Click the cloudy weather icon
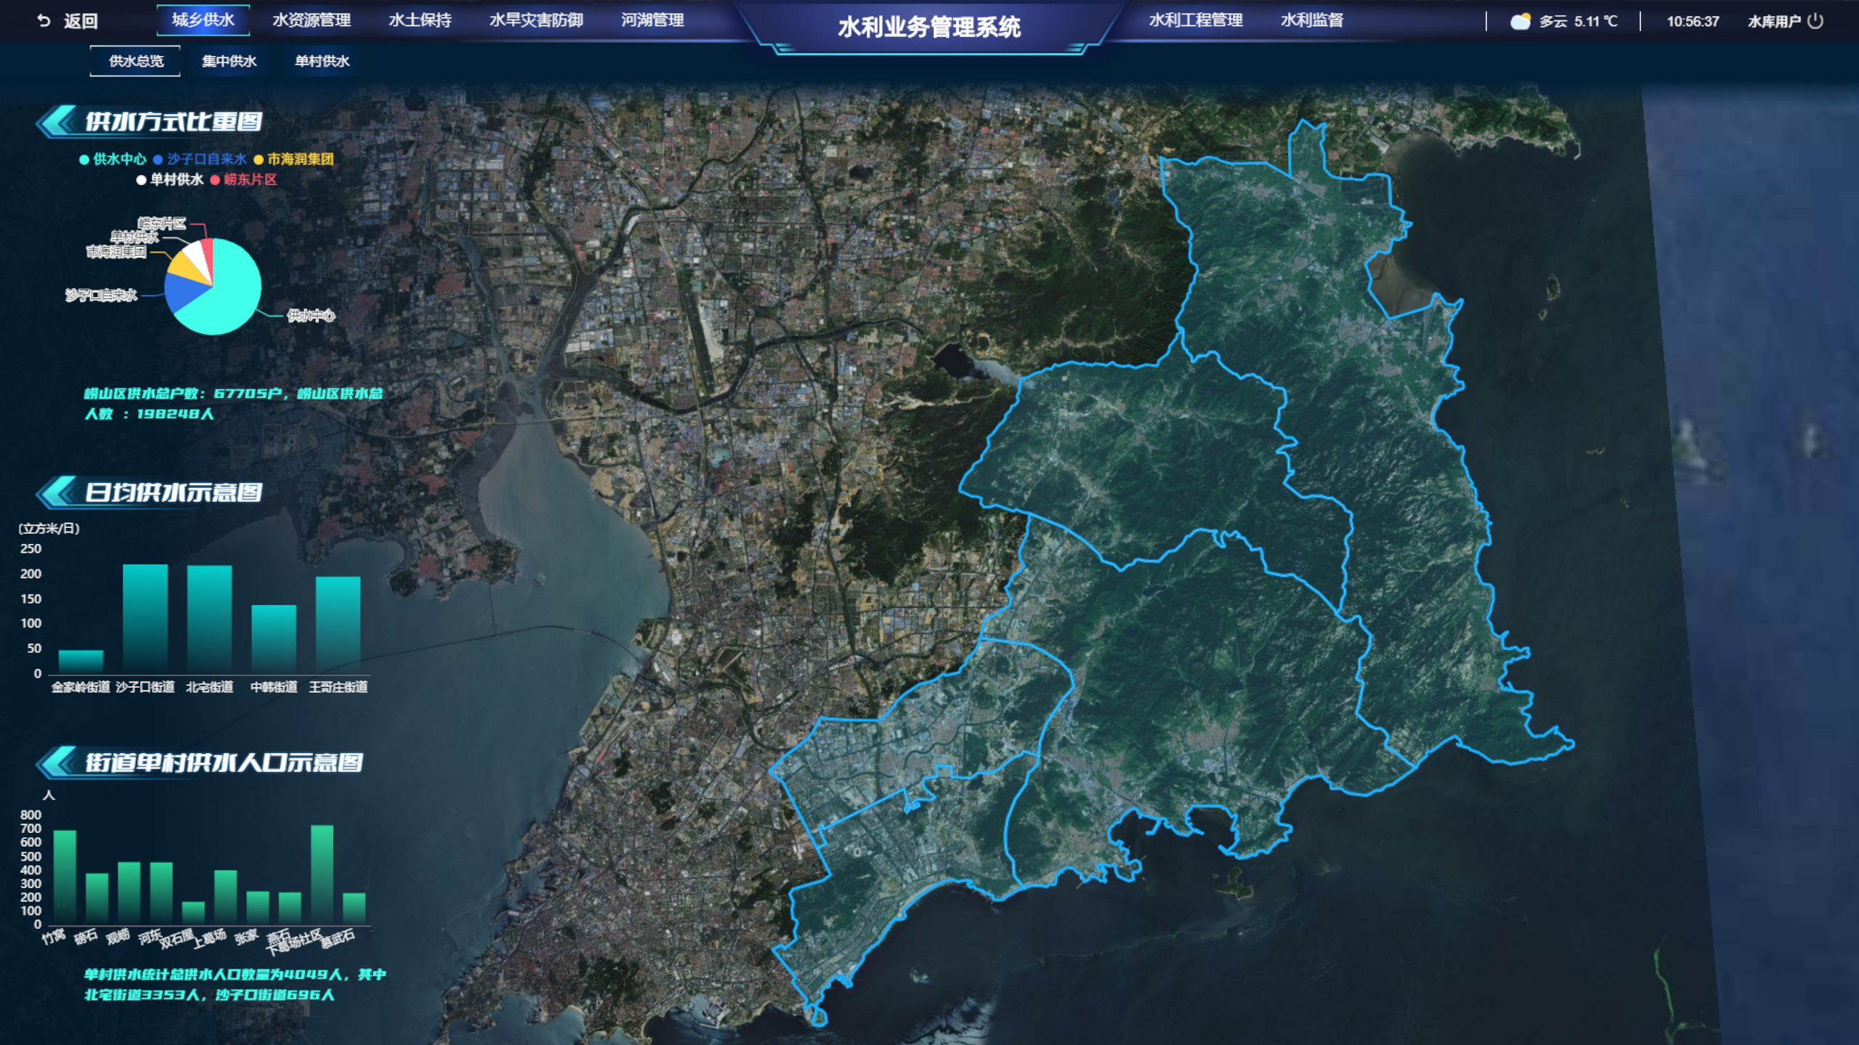The image size is (1859, 1045). (1520, 21)
